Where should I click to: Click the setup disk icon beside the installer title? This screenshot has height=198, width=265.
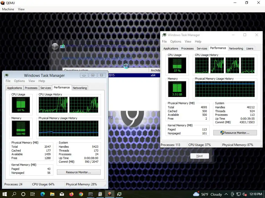click(62, 46)
